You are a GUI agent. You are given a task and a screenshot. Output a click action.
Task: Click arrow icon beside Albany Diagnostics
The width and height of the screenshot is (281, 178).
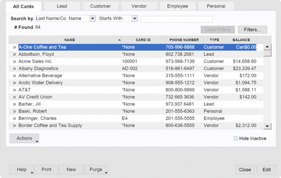(x=14, y=69)
